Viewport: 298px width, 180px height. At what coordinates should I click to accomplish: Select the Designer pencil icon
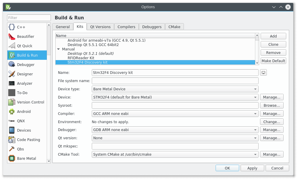(x=11, y=74)
